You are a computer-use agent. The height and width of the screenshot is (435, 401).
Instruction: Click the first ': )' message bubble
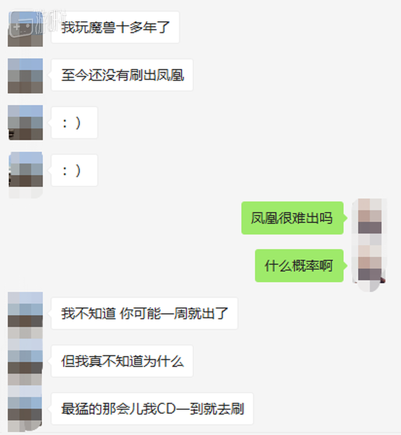(74, 122)
